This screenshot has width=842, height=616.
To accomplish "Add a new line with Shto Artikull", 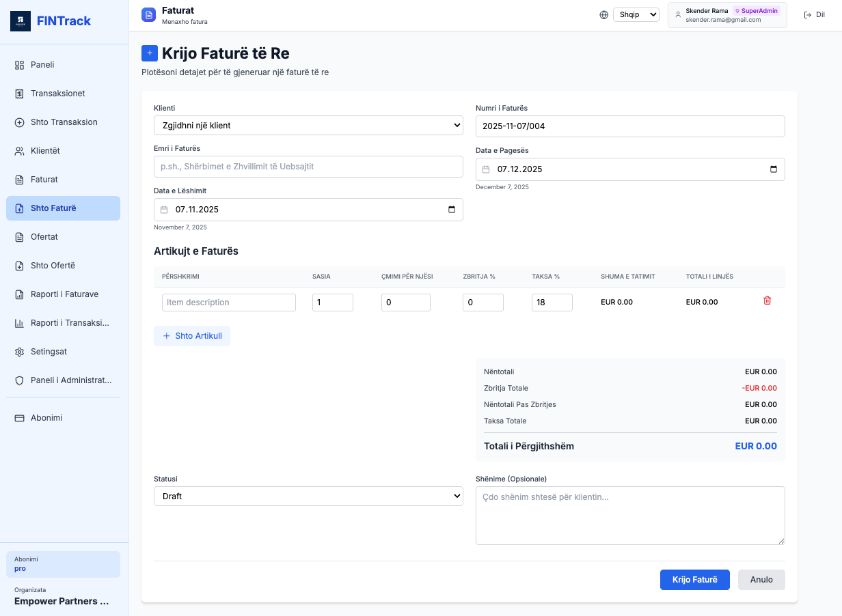I will [x=192, y=335].
